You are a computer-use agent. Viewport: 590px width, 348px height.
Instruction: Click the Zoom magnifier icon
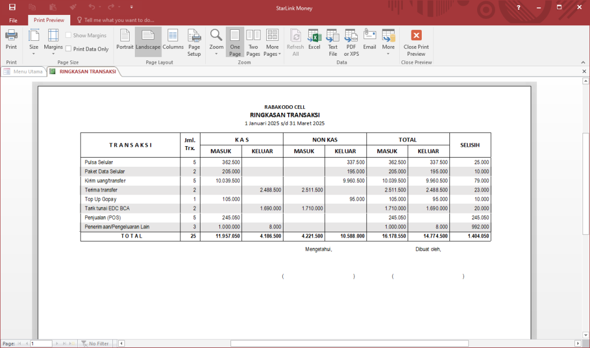[217, 36]
